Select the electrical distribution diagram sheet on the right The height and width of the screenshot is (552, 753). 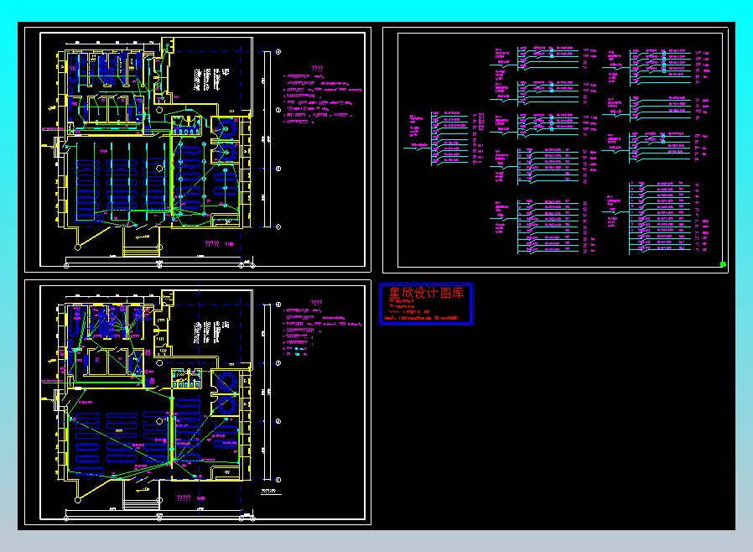tap(556, 150)
